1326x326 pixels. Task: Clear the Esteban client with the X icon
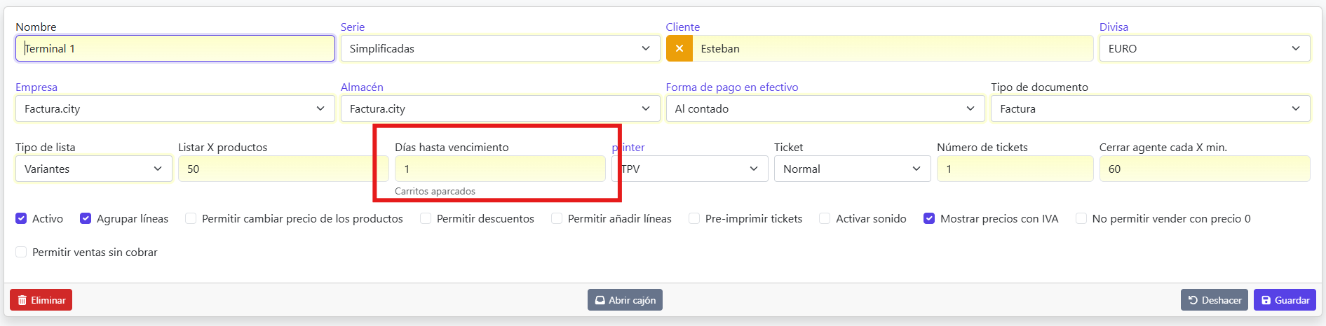tap(679, 48)
